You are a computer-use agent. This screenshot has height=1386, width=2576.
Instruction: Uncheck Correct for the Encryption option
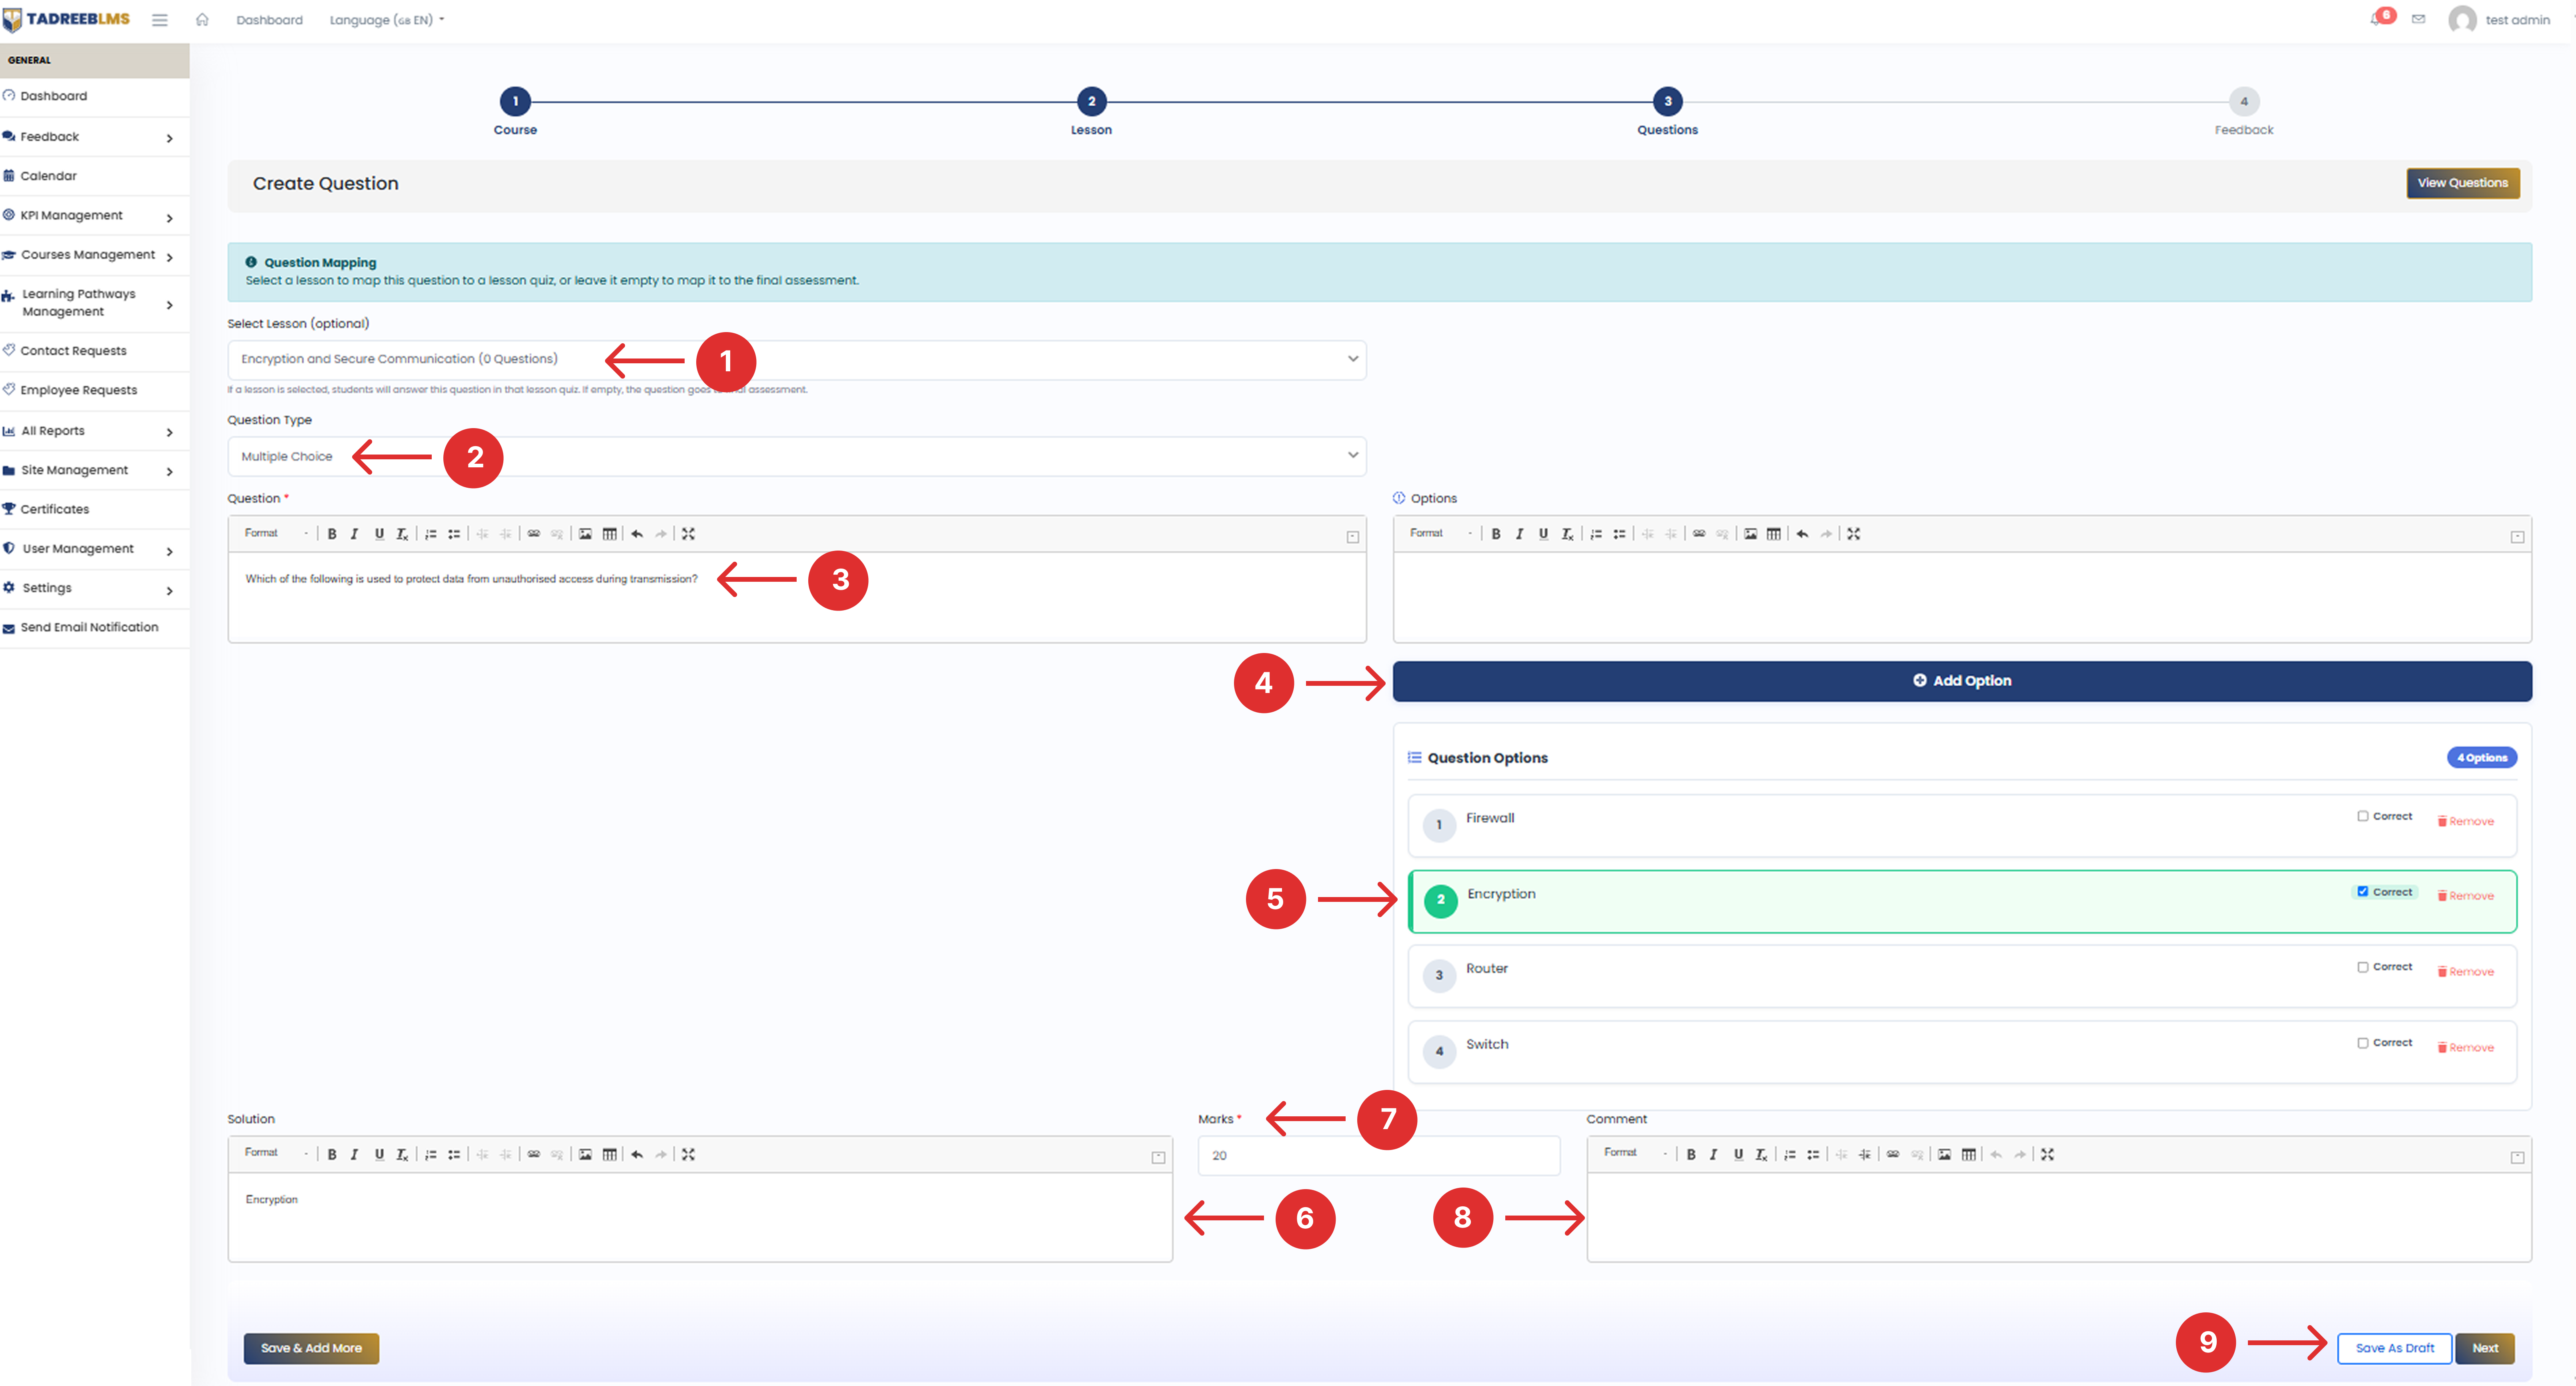click(2363, 891)
